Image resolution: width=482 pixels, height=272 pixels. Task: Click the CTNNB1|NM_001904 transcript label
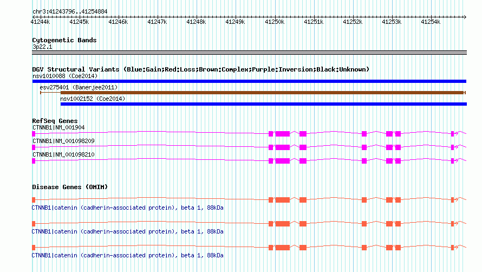click(58, 127)
